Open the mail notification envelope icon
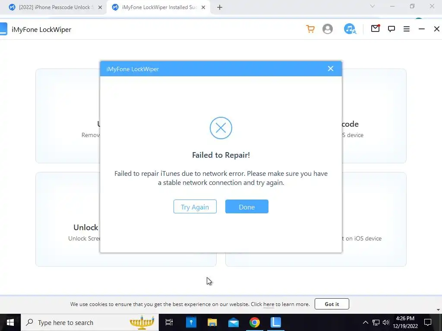This screenshot has height=331, width=442. [x=375, y=28]
